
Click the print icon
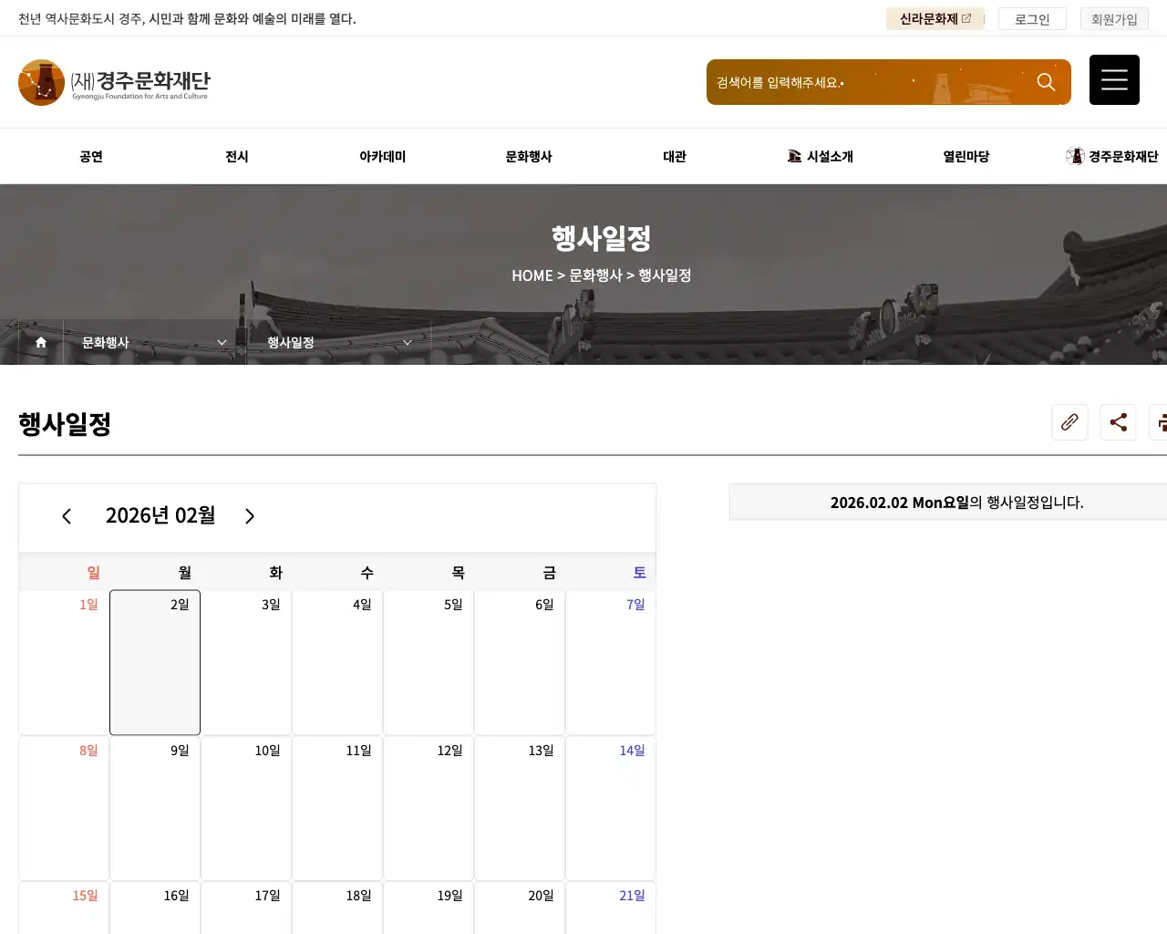(x=1160, y=422)
